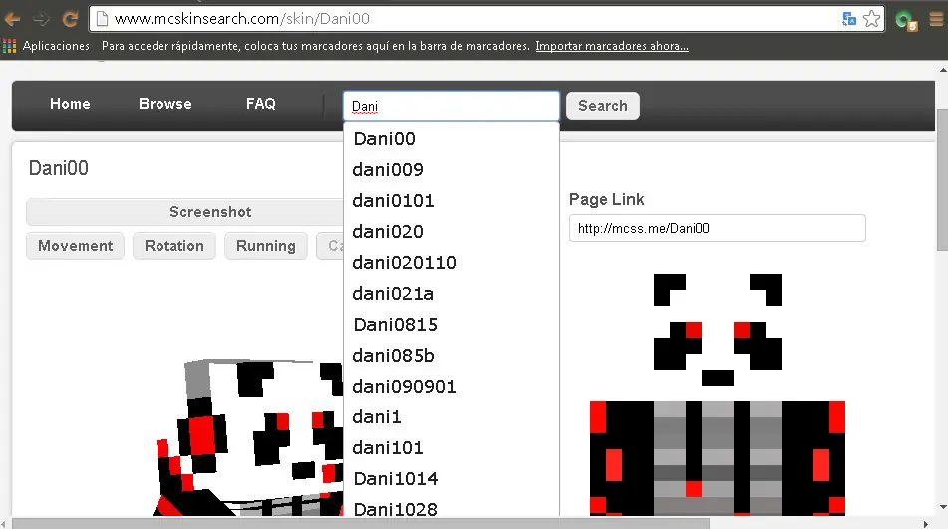Click the page file icon in address bar
This screenshot has width=948, height=529.
click(102, 19)
